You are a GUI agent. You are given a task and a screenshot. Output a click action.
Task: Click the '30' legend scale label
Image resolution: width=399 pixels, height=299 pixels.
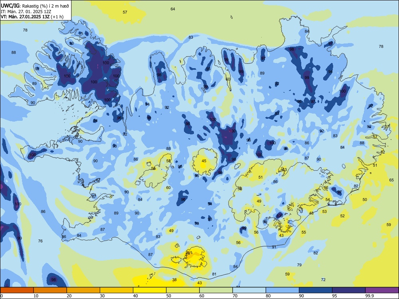[x=102, y=296]
